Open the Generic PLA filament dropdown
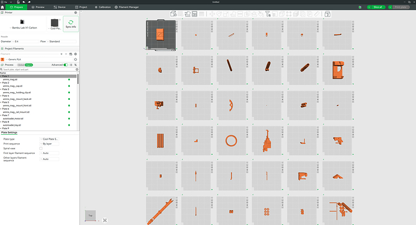416x225 pixels. [x=39, y=60]
